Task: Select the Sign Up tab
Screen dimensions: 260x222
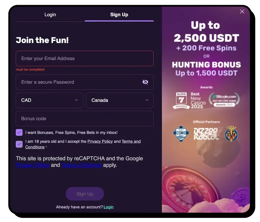Action: tap(119, 14)
